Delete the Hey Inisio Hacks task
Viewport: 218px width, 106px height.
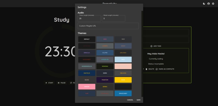point(150,69)
